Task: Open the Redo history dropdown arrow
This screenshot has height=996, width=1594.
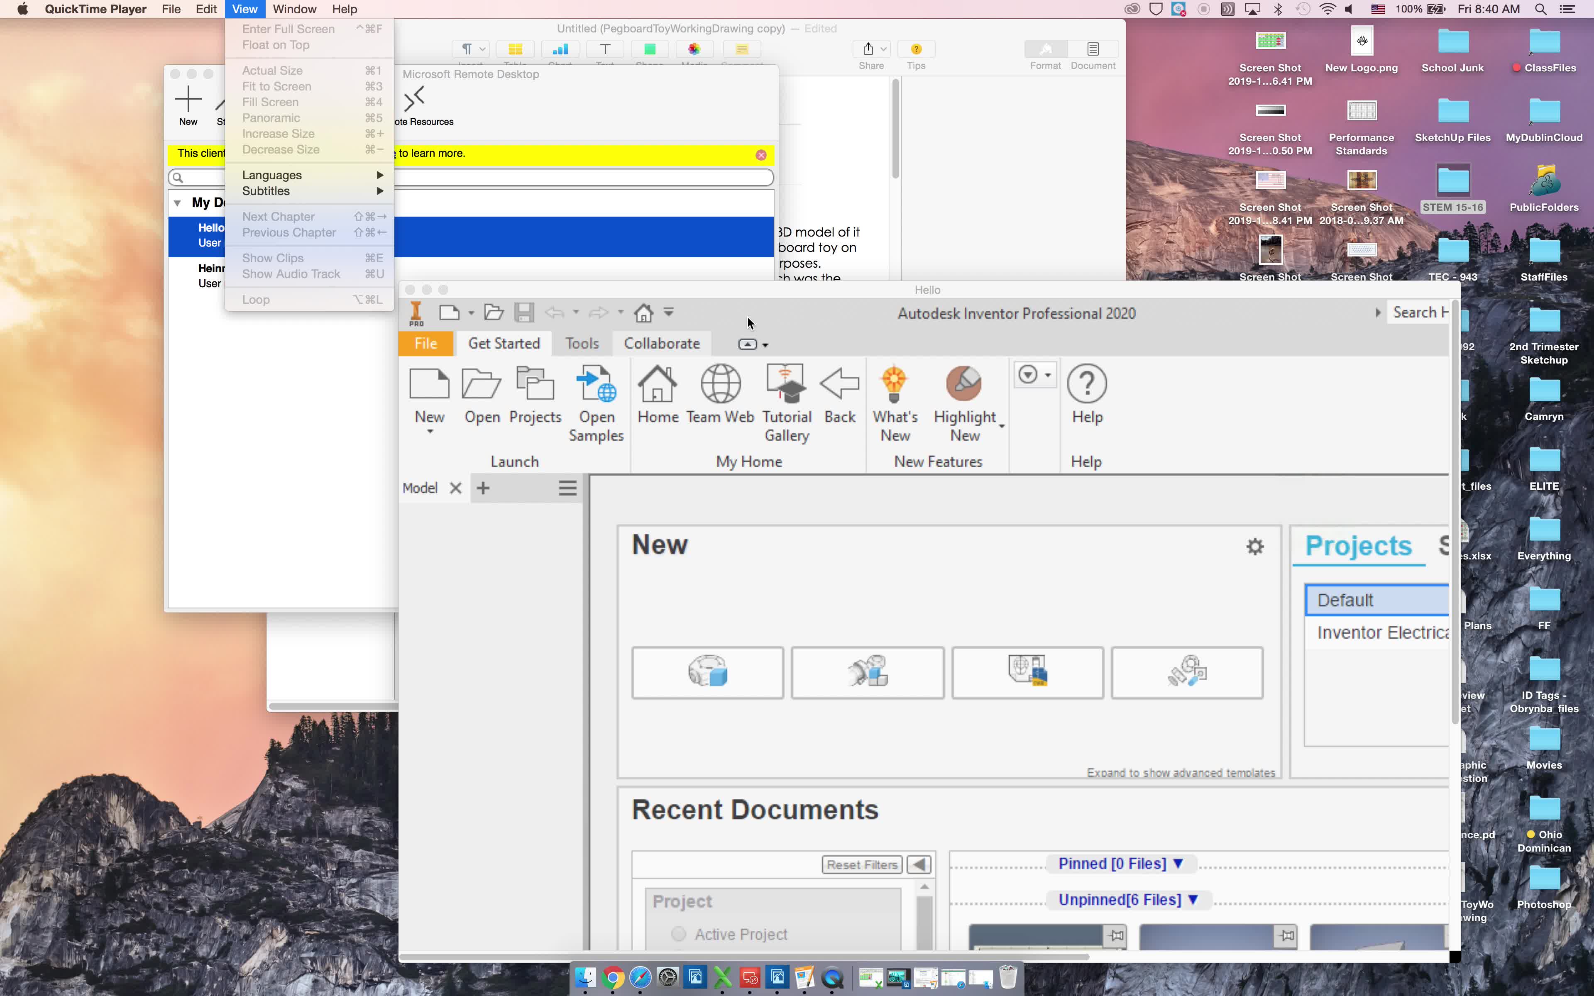Action: [x=621, y=312]
